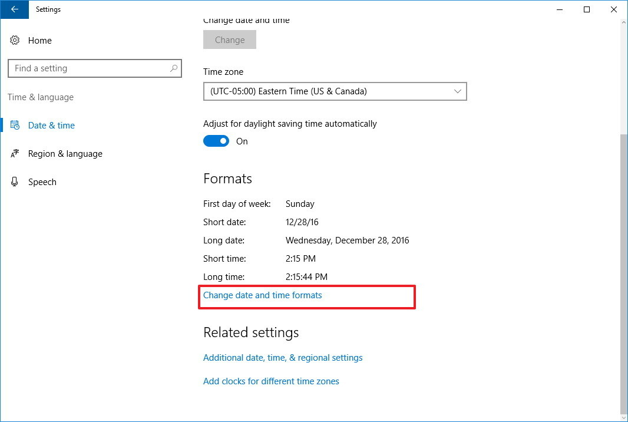The height and width of the screenshot is (422, 628).
Task: Open the Region & language page
Action: [65, 154]
